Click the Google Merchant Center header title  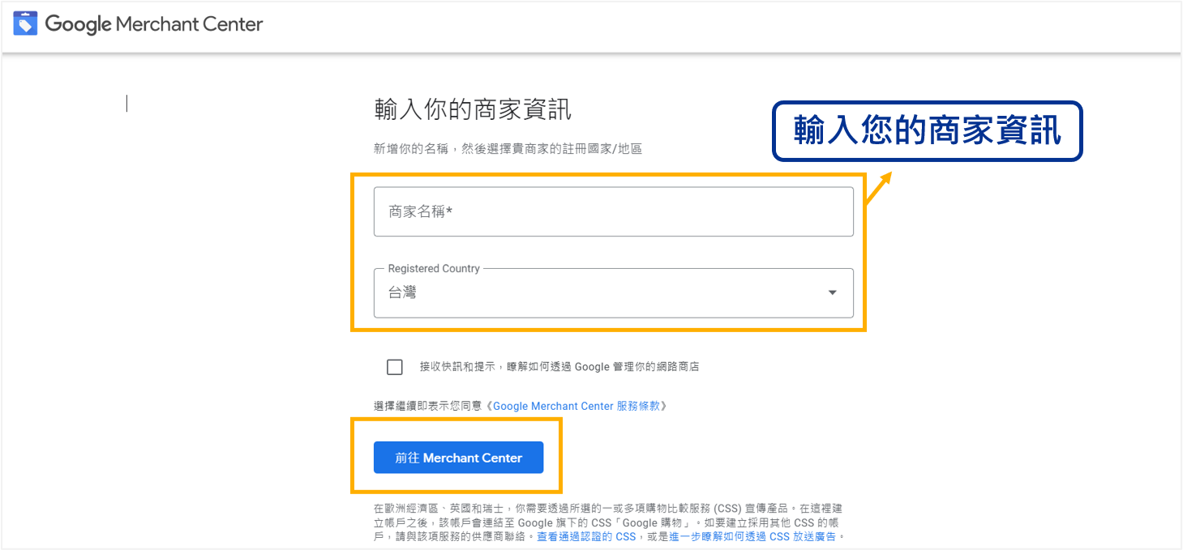pyautogui.click(x=154, y=24)
